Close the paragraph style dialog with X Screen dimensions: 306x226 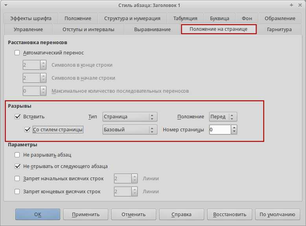300,5
